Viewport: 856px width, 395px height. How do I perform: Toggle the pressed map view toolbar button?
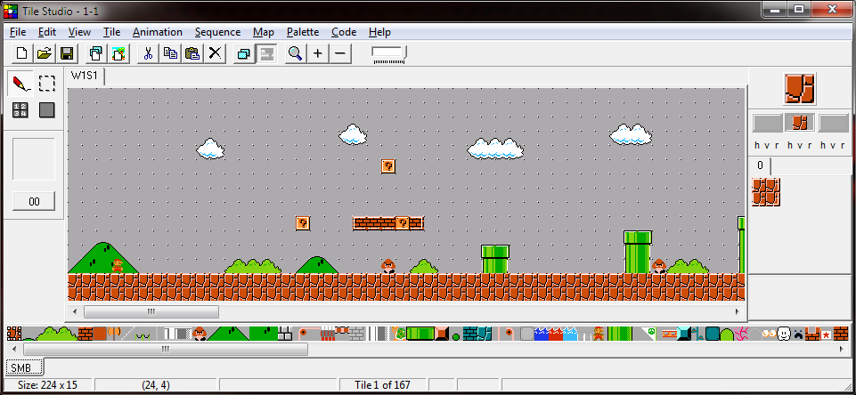click(265, 53)
